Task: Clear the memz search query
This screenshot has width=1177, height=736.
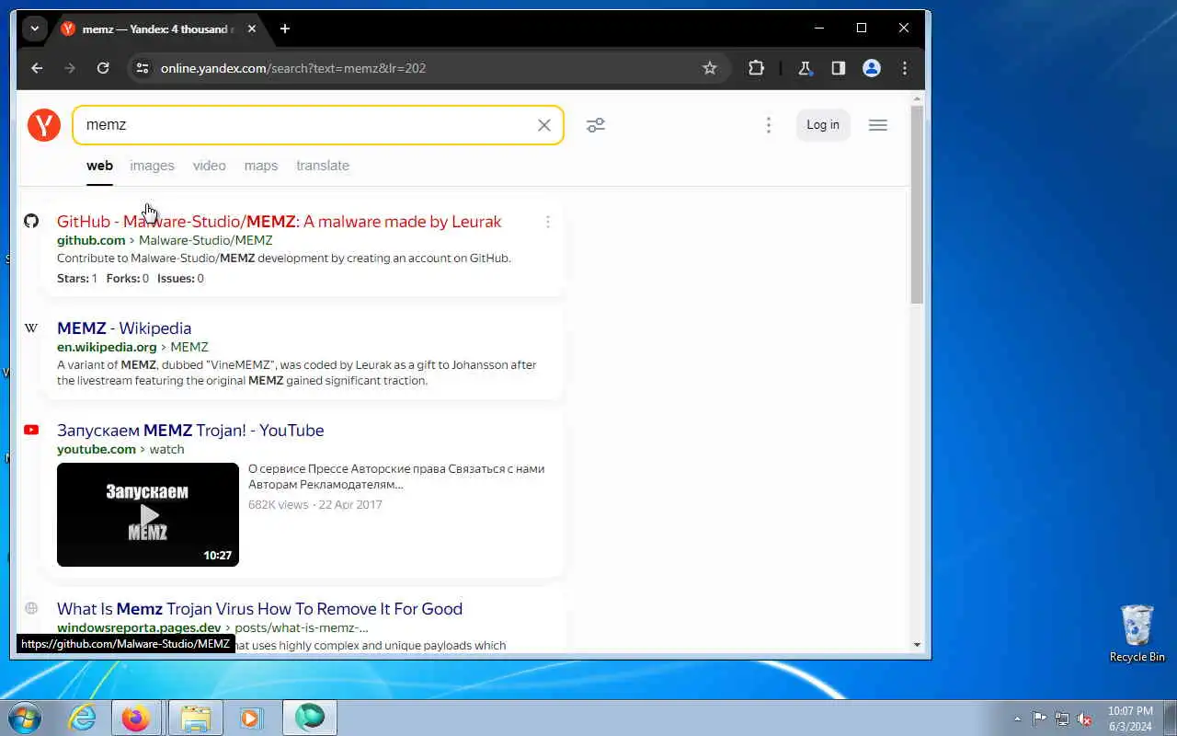Action: (x=544, y=125)
